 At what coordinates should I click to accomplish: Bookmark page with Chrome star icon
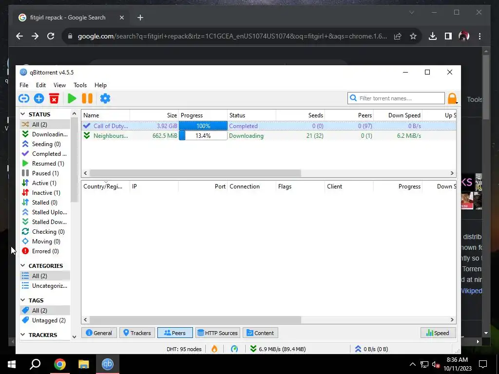coord(413,36)
